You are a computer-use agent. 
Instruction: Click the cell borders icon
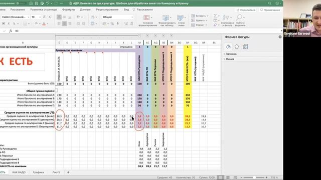point(25,23)
